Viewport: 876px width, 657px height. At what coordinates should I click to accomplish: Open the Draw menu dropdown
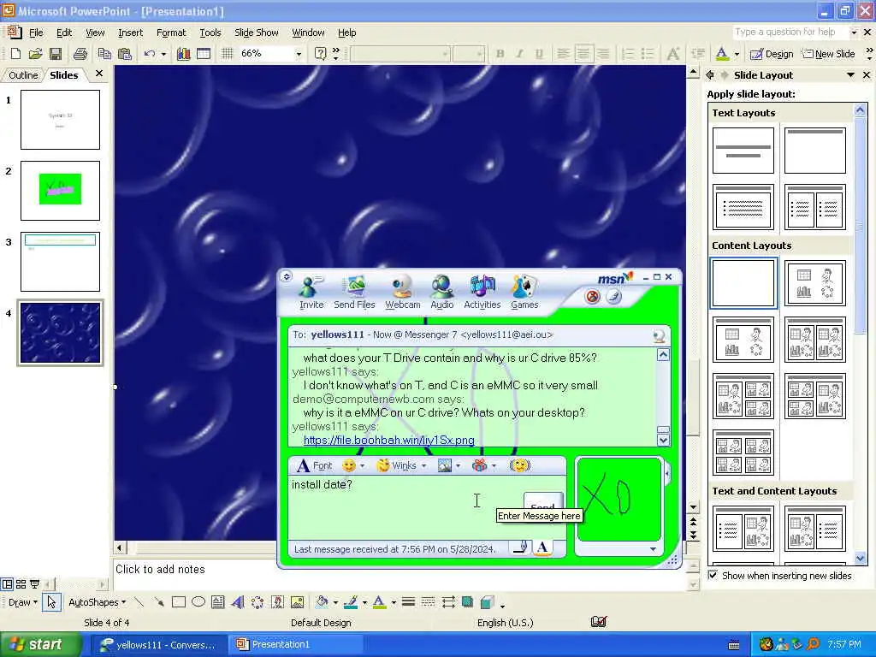click(x=23, y=602)
